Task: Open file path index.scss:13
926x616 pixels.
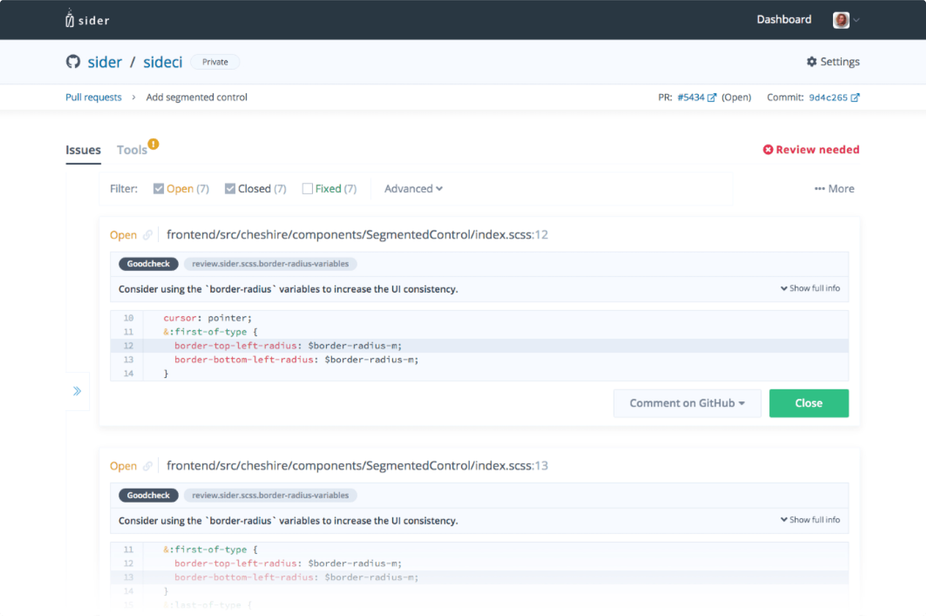Action: coord(357,466)
